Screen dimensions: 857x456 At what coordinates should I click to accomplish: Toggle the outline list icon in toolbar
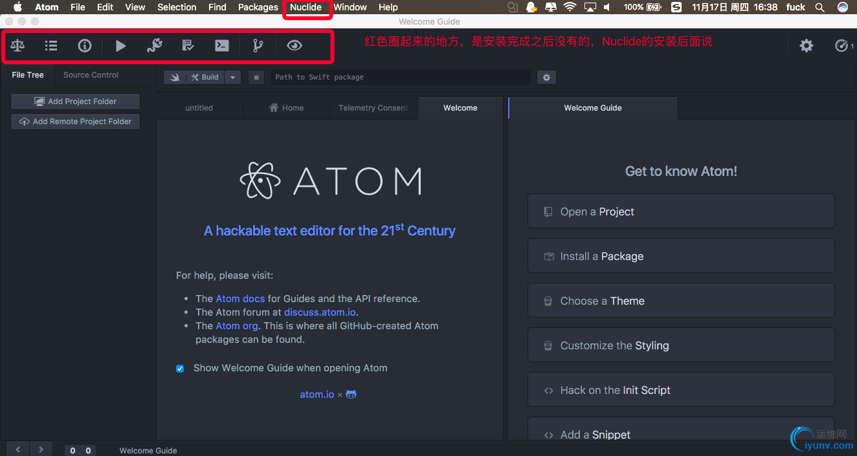(51, 46)
